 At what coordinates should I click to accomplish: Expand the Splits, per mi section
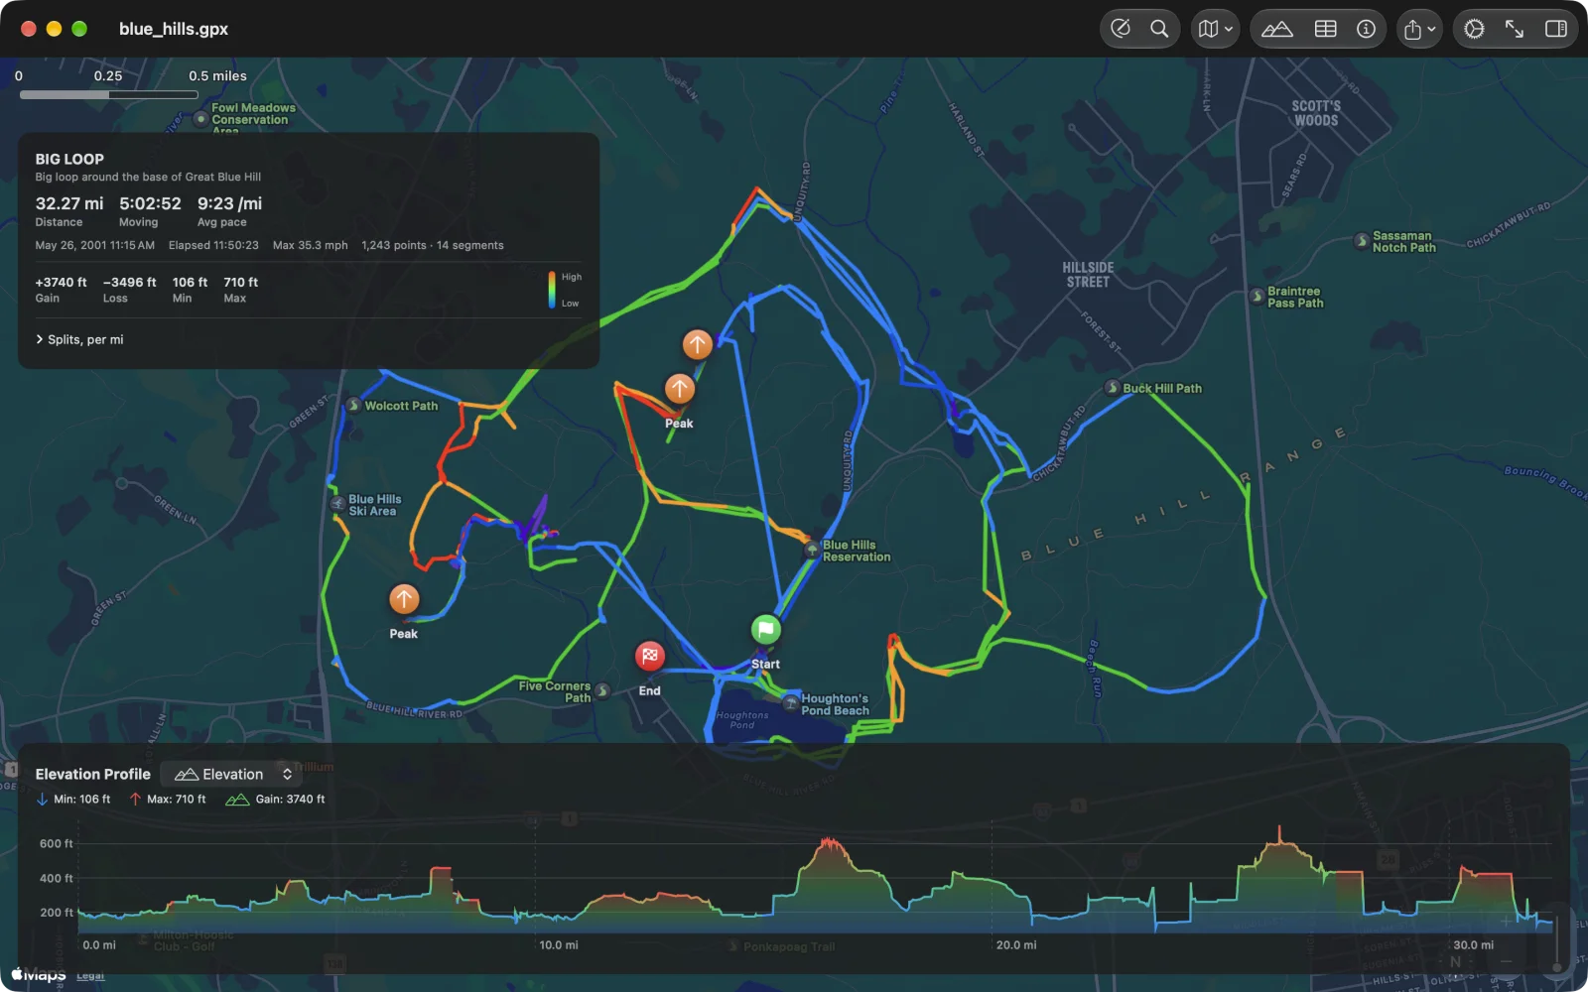79,339
